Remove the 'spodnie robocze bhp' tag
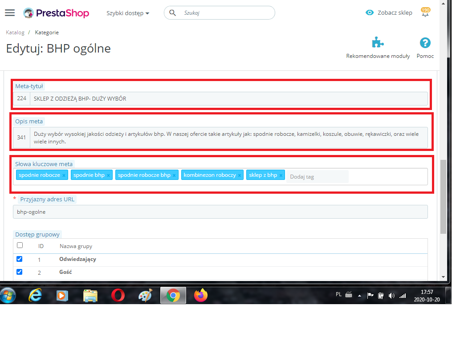Viewport: 456px width, 342px height. (174, 175)
